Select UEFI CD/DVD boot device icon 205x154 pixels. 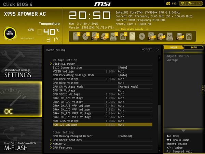[86, 36]
